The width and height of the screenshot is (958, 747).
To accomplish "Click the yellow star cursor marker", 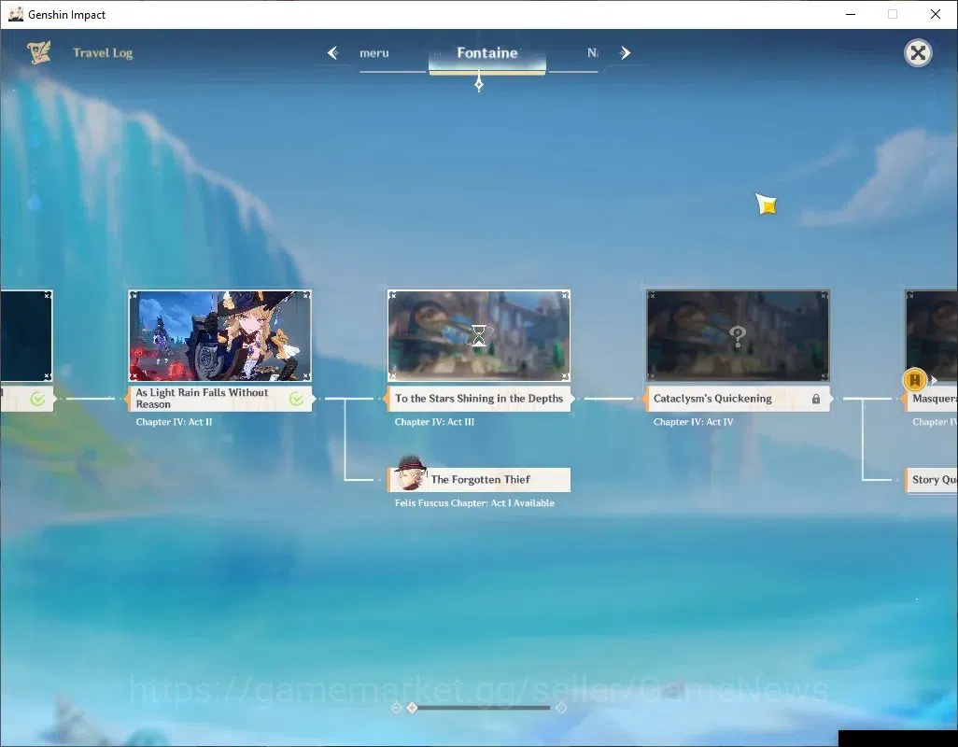I will pyautogui.click(x=767, y=204).
